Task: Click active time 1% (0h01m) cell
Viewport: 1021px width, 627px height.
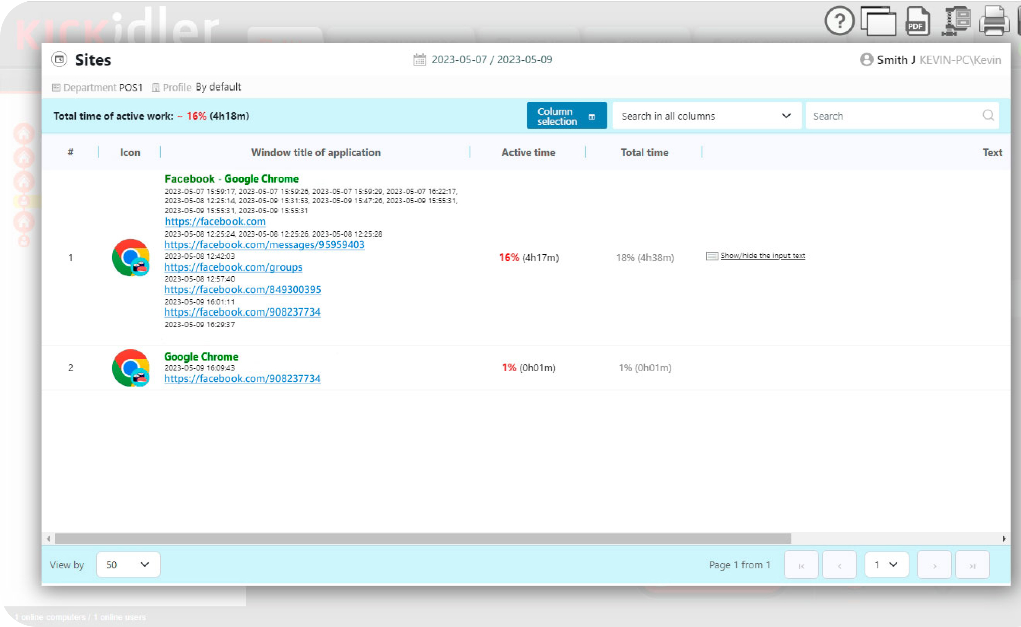Action: (x=529, y=368)
